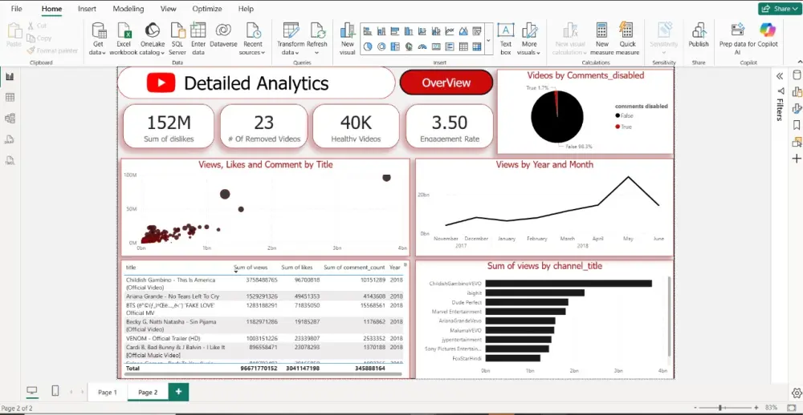Open the Bookmarks pane icon

(x=797, y=125)
